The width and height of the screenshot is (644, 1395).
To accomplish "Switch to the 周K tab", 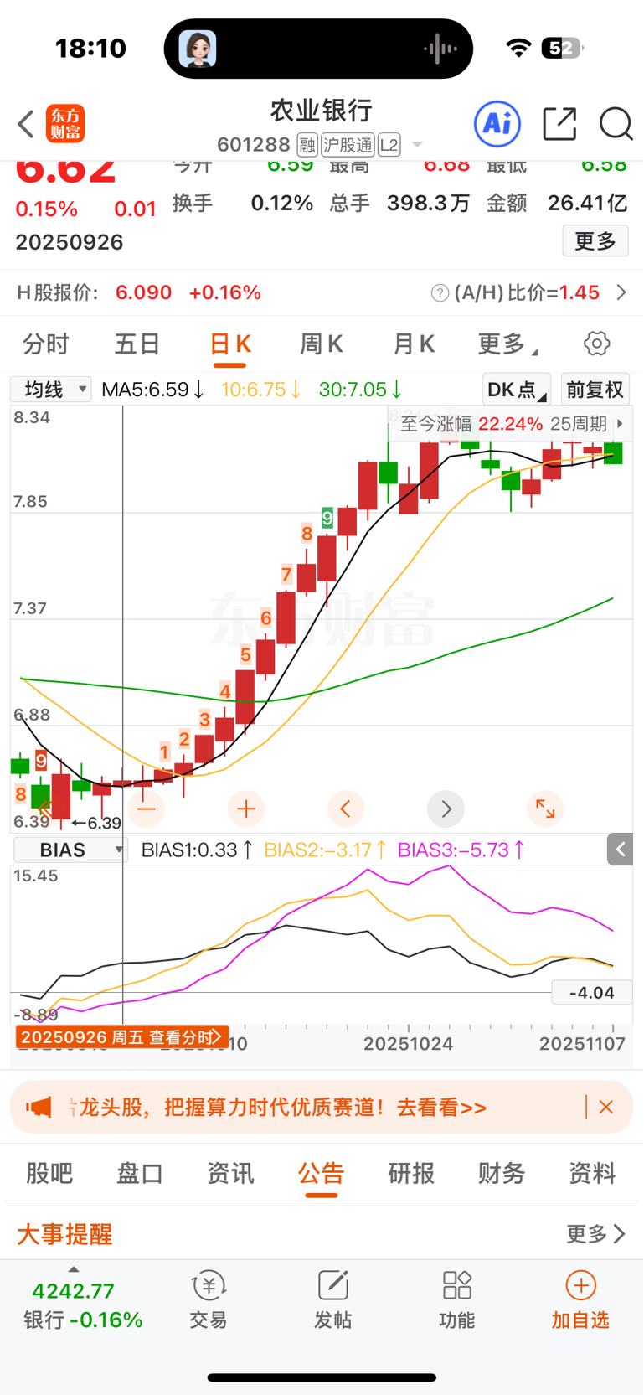I will coord(322,344).
